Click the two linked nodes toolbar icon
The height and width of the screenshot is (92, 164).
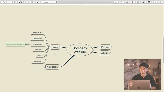point(9,2)
